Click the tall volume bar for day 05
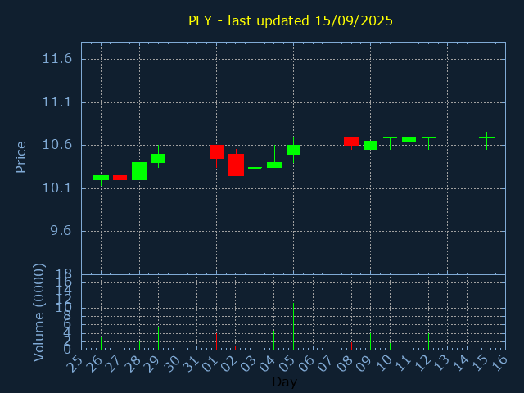 (293, 326)
